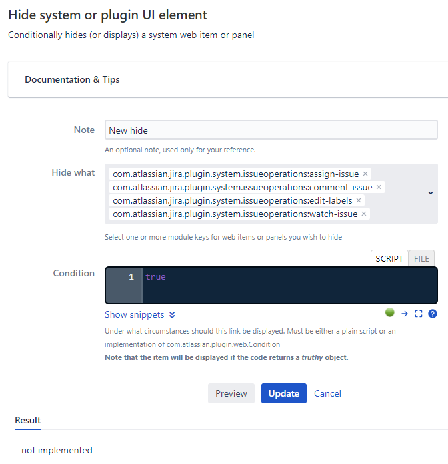Remove the edit-labels module tag
448x464 pixels.
coord(359,200)
